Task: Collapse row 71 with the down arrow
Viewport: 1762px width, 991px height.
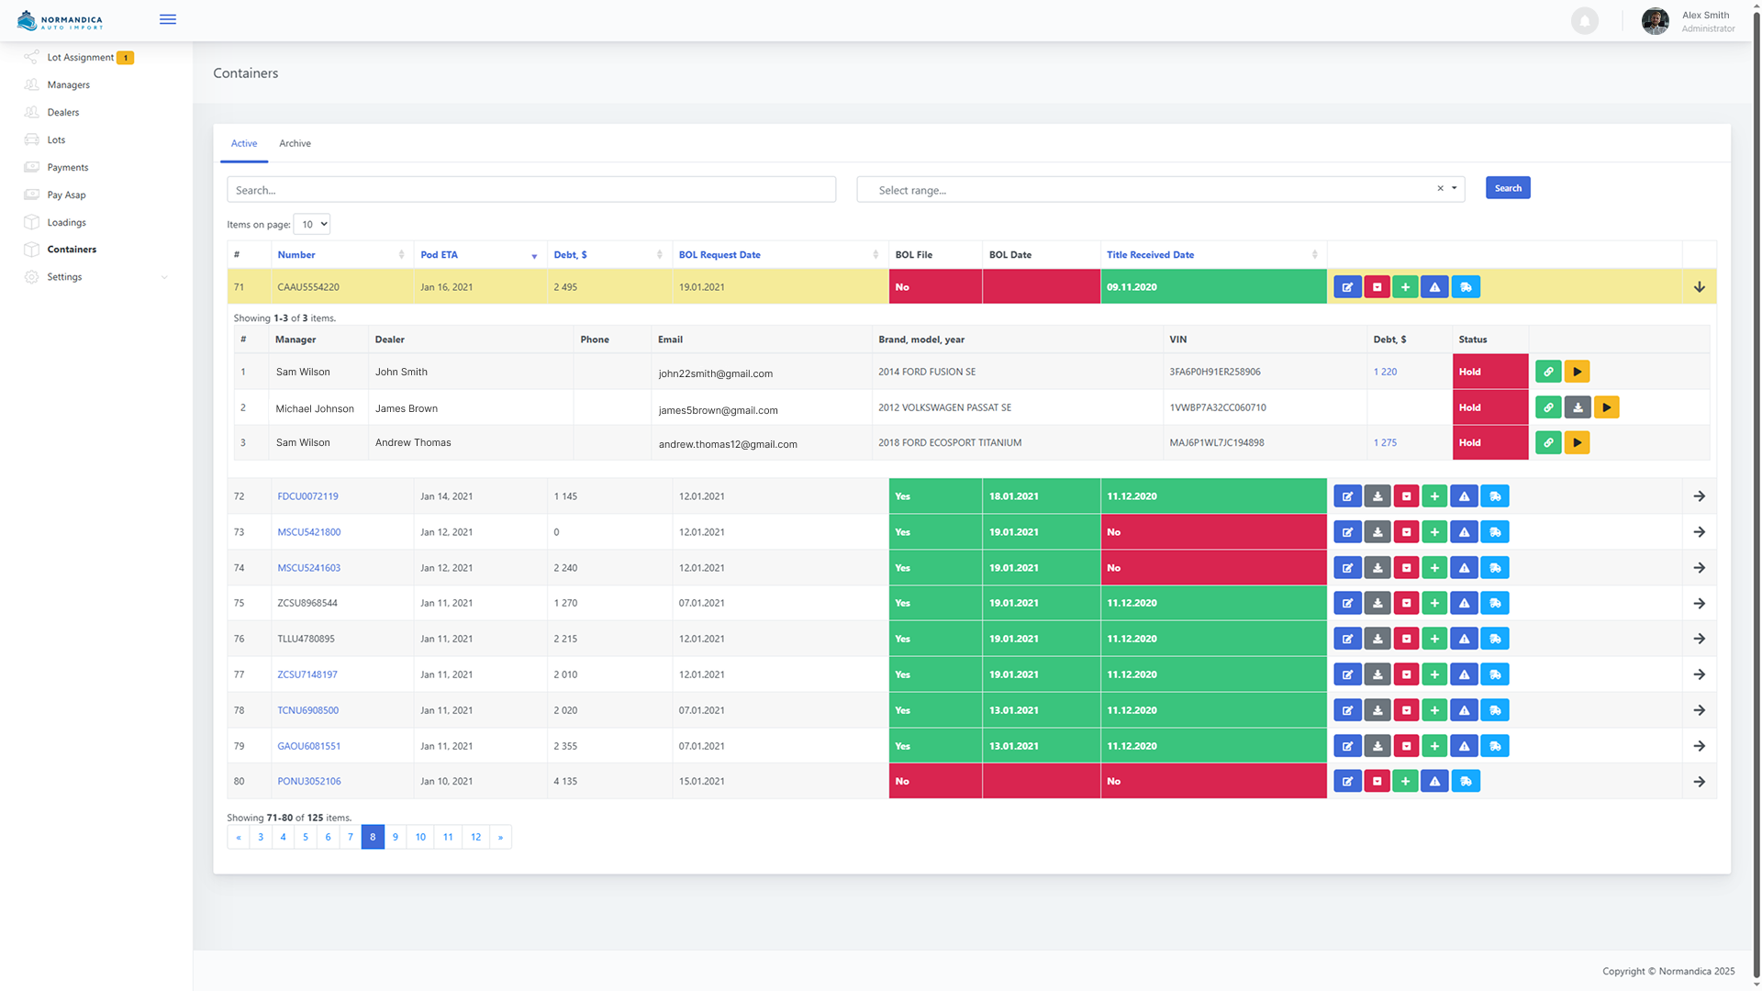Action: pos(1699,287)
